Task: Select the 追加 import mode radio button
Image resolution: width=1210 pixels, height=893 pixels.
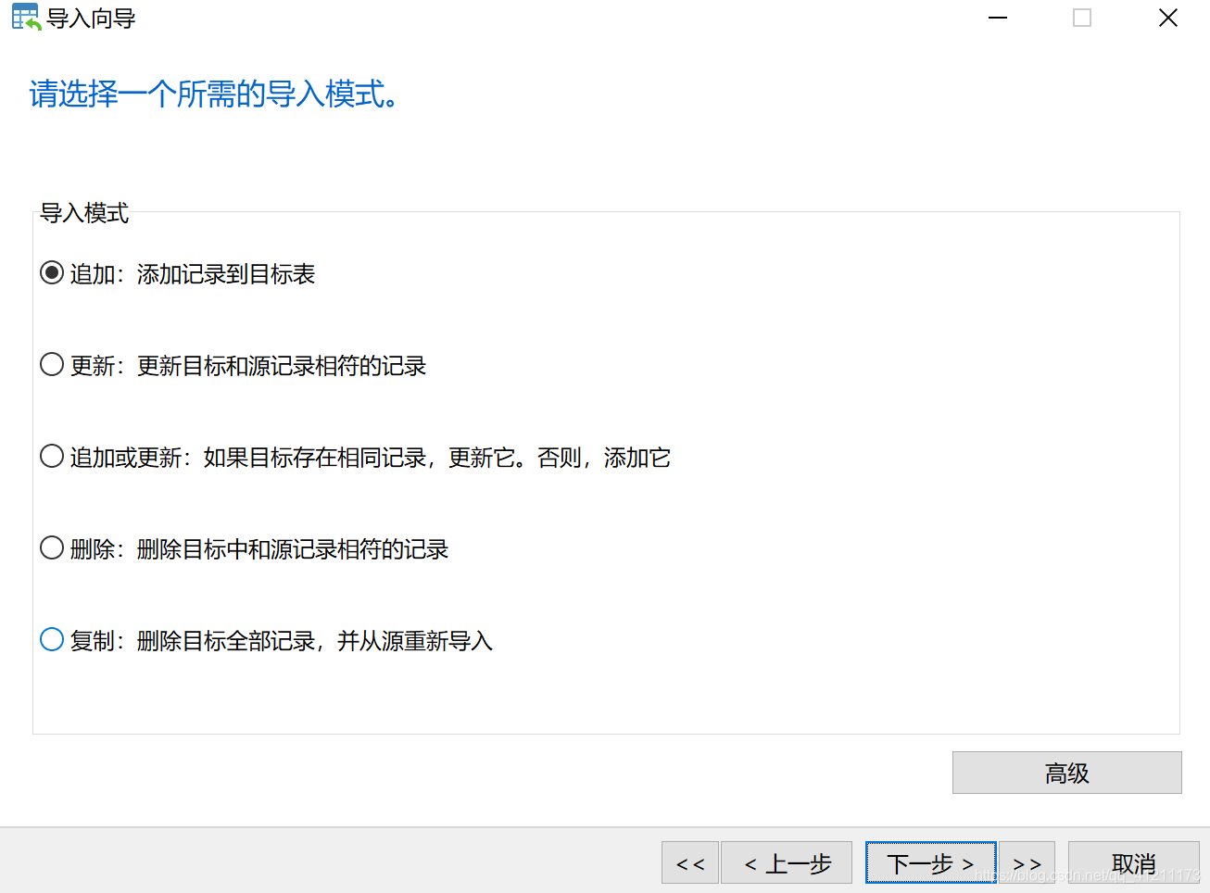Action: pyautogui.click(x=52, y=272)
